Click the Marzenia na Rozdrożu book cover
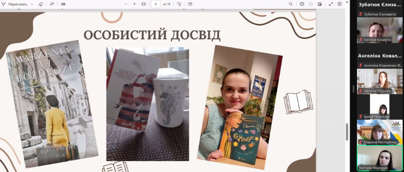Screen dimensions: 404x172 52,104
